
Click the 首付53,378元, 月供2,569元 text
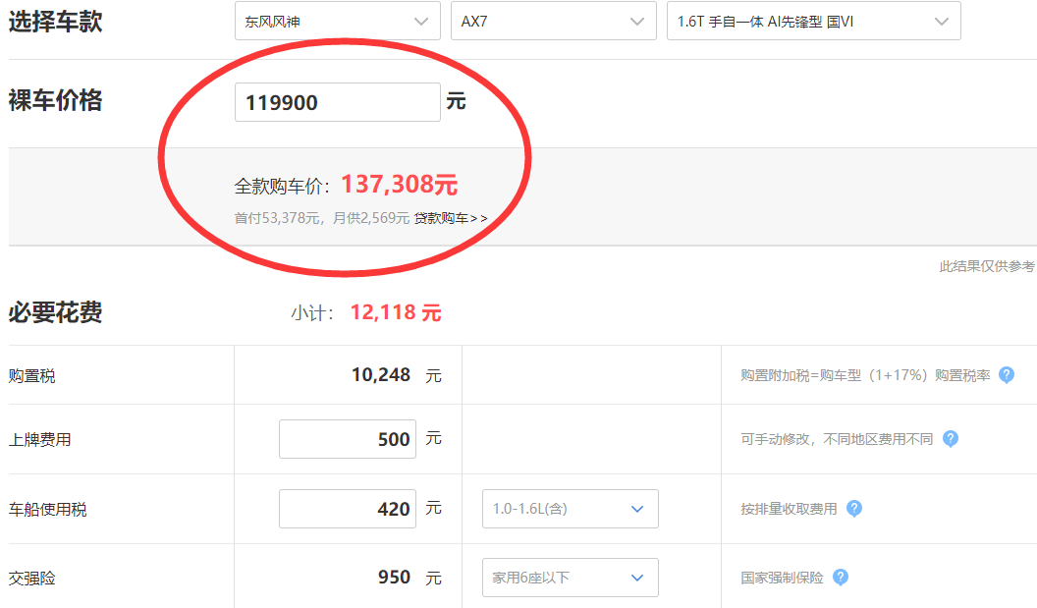tap(322, 218)
